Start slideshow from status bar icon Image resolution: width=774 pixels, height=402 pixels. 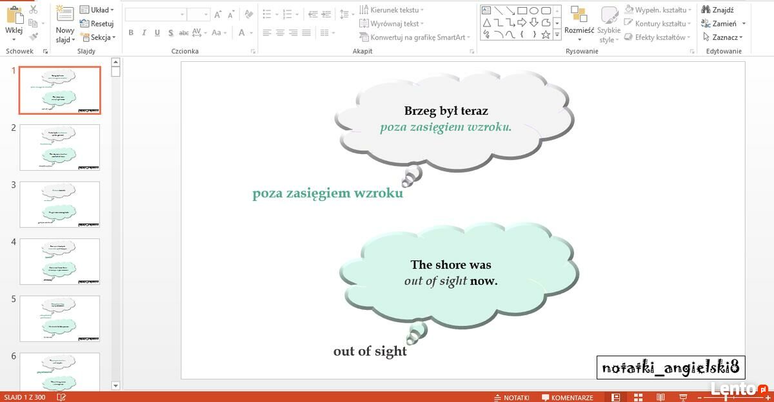point(683,397)
